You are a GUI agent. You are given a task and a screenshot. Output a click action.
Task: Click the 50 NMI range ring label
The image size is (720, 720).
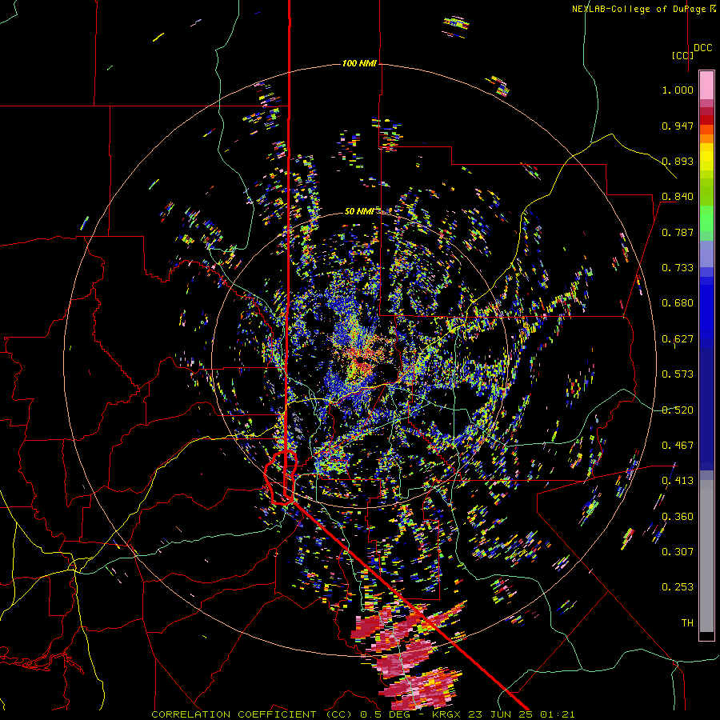[x=359, y=212]
